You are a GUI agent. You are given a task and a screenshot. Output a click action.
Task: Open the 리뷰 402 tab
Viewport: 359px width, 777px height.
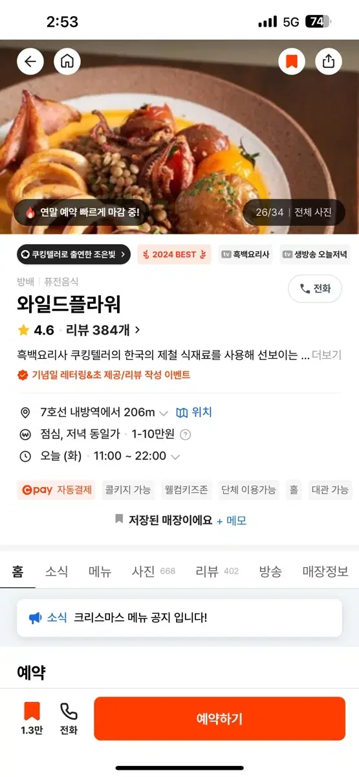(217, 572)
